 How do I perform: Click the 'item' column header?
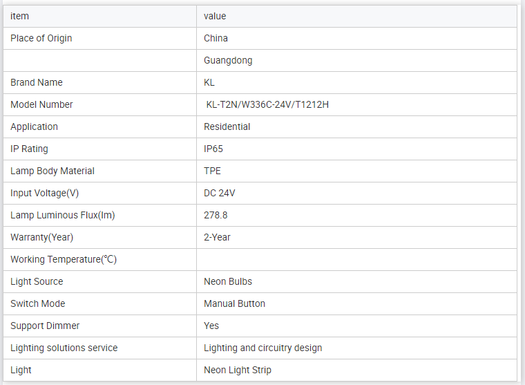click(20, 16)
